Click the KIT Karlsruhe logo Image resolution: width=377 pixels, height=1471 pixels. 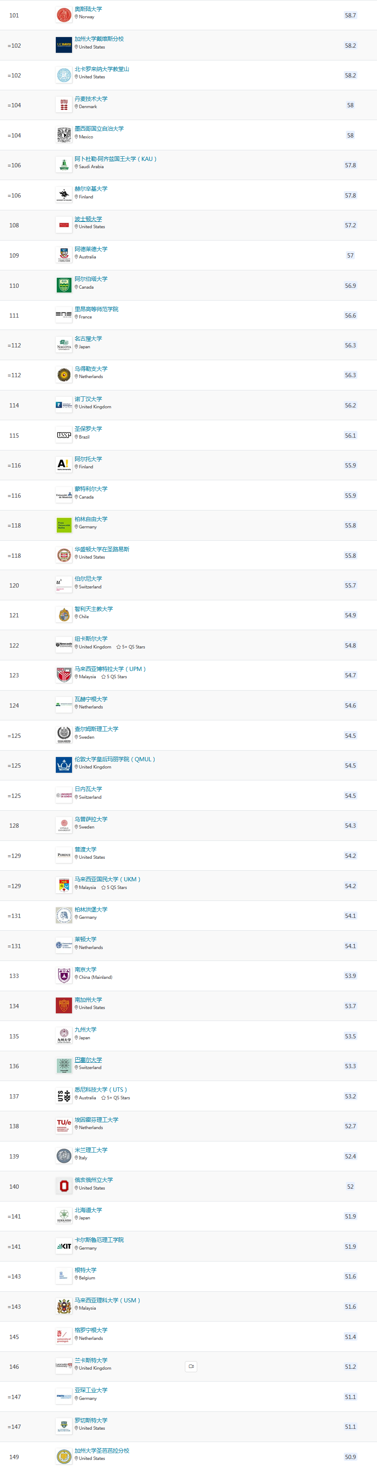click(x=64, y=1246)
